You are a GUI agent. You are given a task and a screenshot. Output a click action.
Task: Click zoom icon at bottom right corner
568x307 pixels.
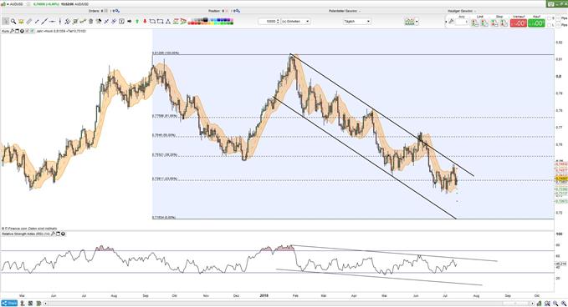[x=564, y=304]
